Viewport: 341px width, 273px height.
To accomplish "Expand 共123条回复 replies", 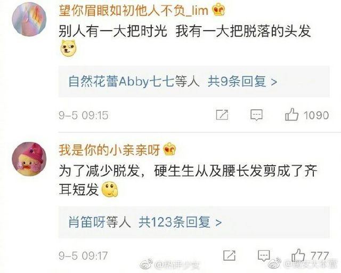I will pos(180,222).
